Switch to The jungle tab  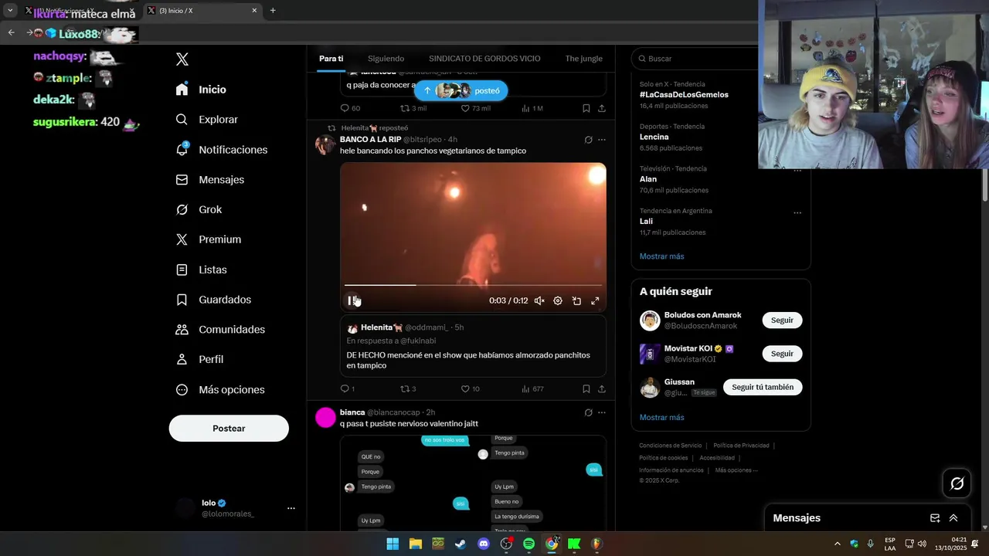[583, 59]
